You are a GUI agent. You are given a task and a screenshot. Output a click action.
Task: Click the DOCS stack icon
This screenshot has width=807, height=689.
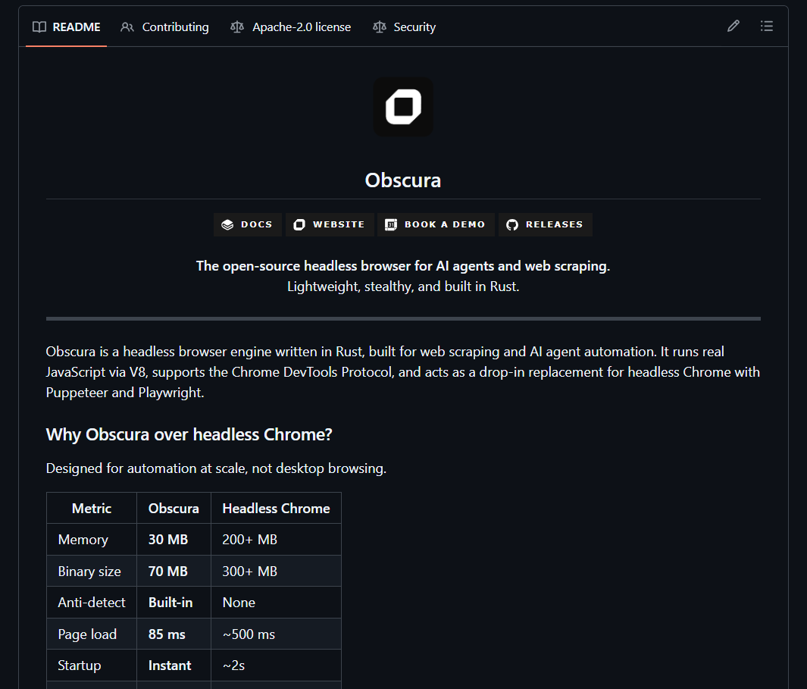227,225
